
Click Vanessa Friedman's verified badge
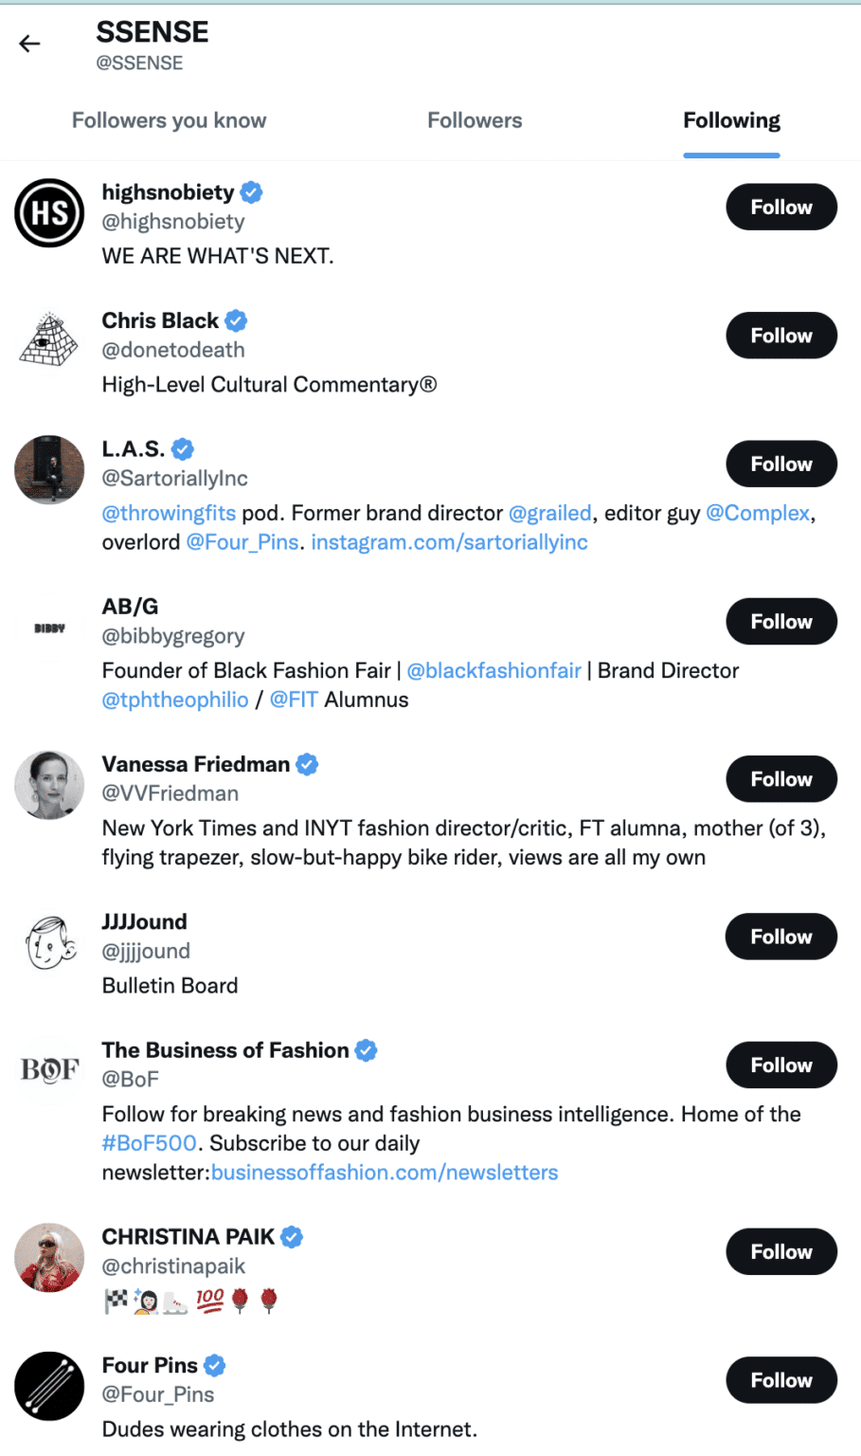coord(306,764)
